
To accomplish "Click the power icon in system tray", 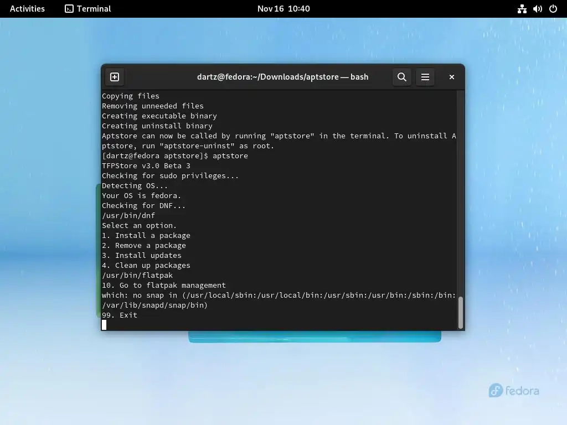I will (553, 9).
